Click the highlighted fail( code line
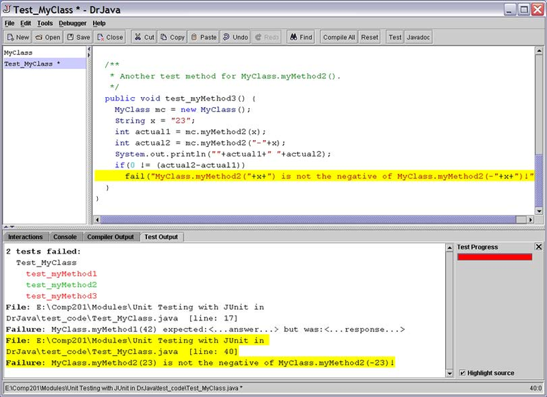The width and height of the screenshot is (547, 397). (315, 176)
